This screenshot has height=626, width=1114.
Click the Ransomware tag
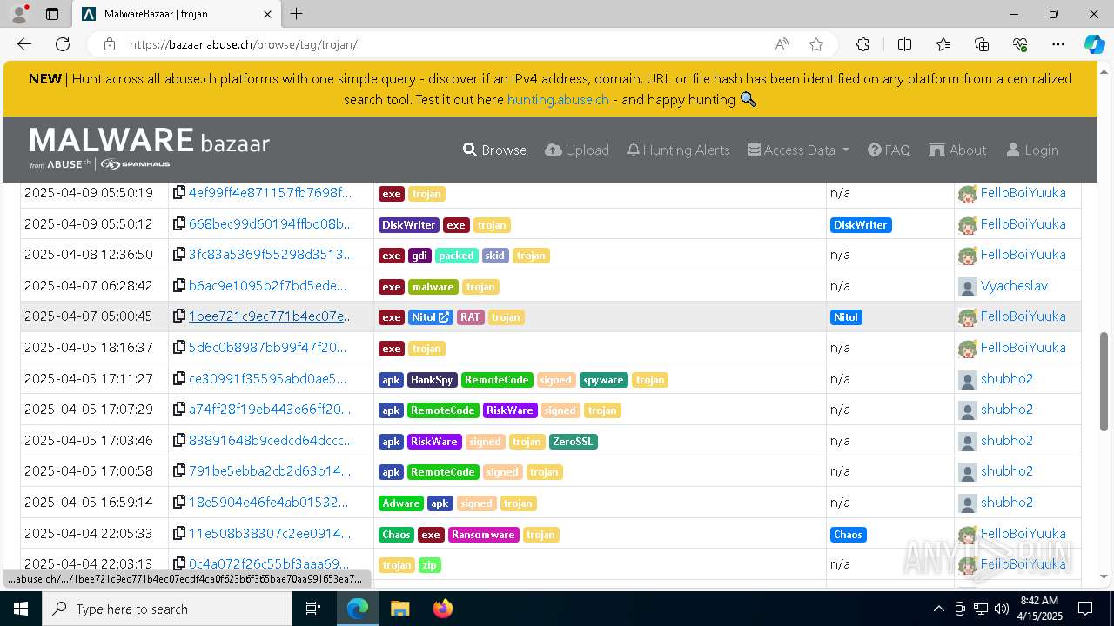click(483, 535)
